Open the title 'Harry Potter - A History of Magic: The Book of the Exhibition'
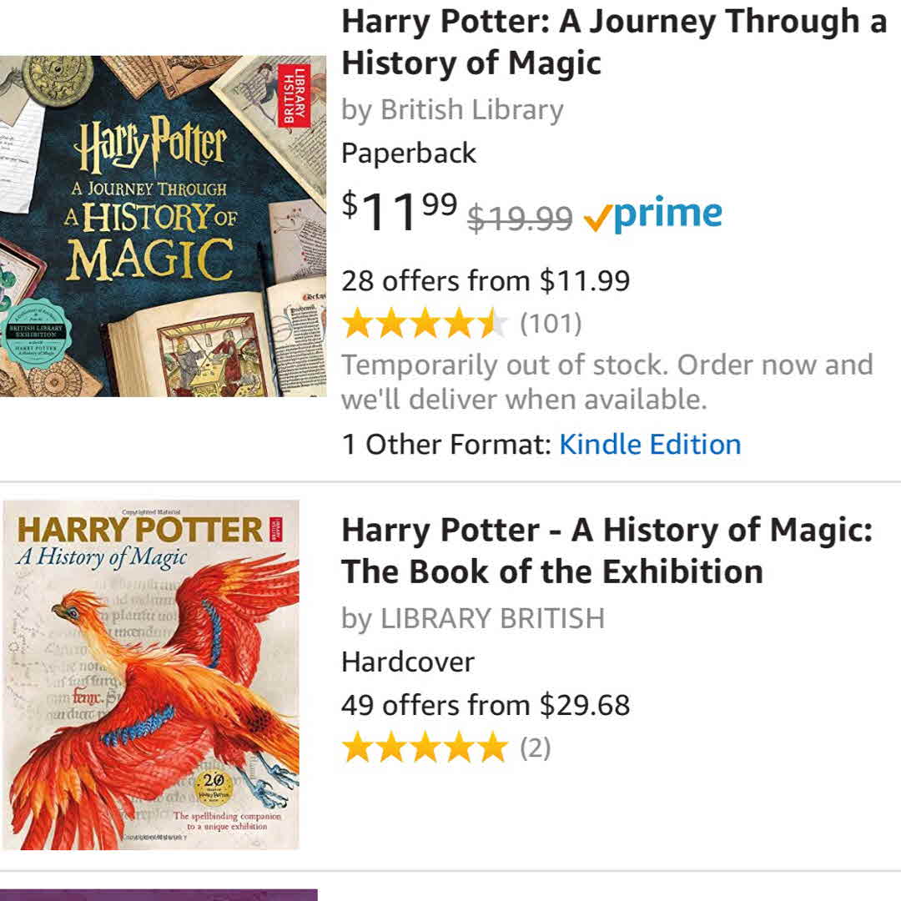Screen dimensions: 901x901 click(x=607, y=551)
